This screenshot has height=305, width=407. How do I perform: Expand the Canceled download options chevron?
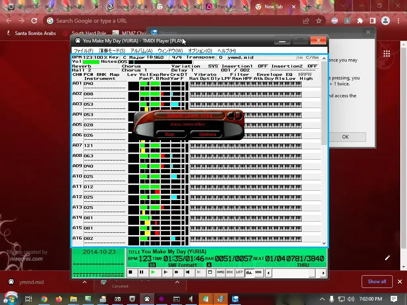(177, 282)
